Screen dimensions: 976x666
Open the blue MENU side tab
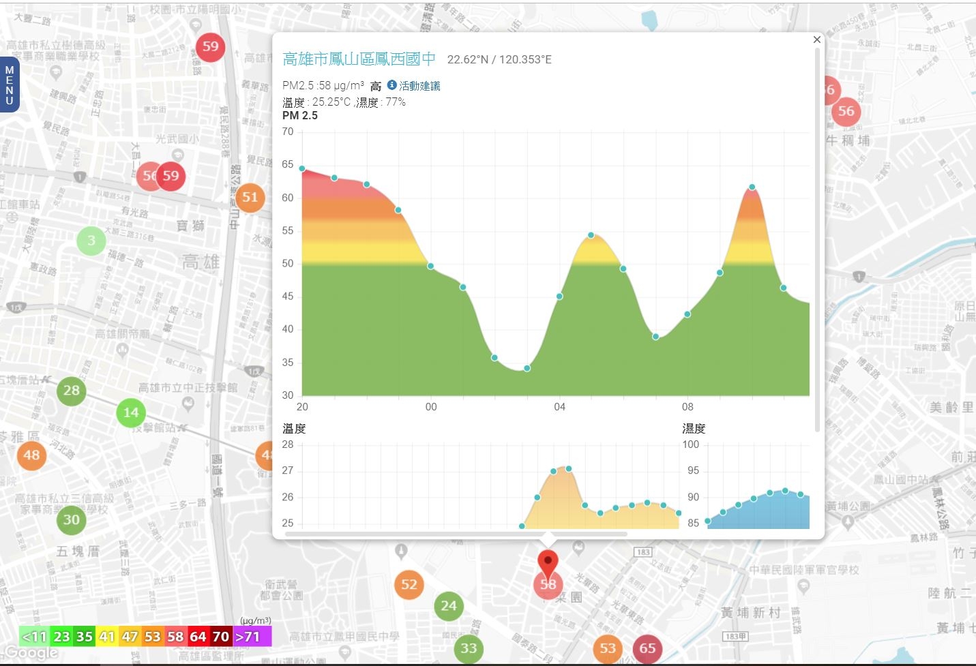click(9, 85)
